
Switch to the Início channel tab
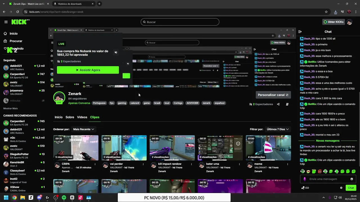[58, 117]
